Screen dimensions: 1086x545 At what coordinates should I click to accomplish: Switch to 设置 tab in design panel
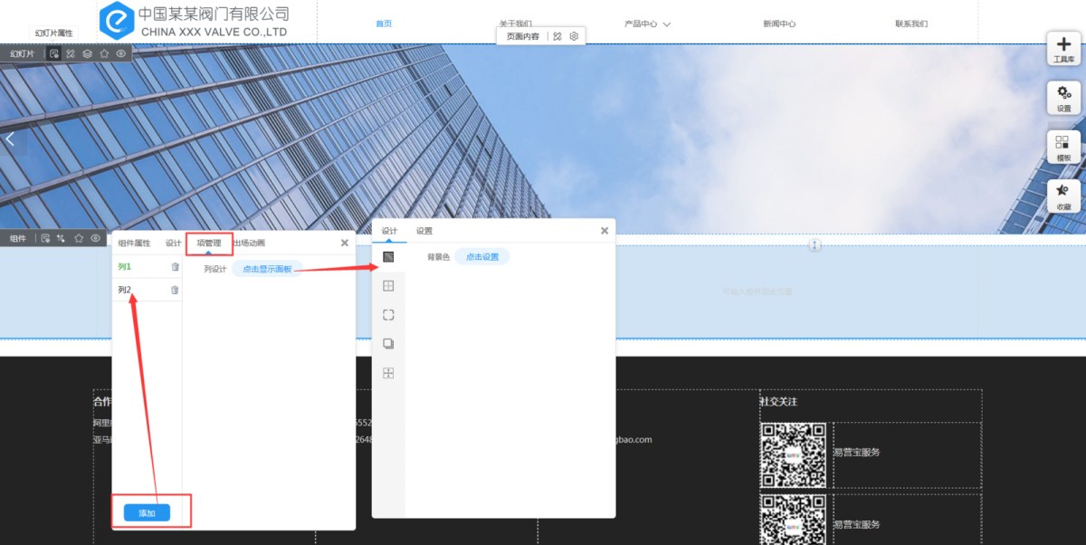pos(424,231)
